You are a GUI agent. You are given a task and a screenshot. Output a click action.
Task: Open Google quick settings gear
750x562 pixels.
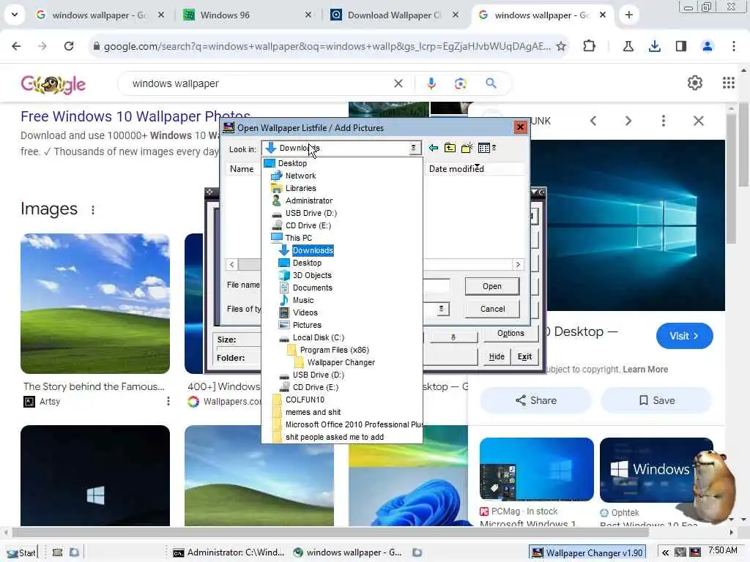coord(694,83)
